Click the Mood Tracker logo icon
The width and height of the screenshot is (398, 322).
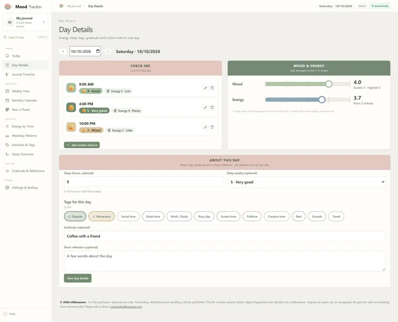8,6
